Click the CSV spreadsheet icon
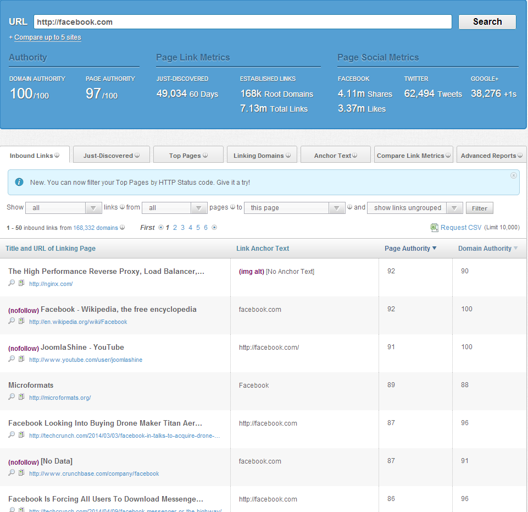 tap(435, 228)
